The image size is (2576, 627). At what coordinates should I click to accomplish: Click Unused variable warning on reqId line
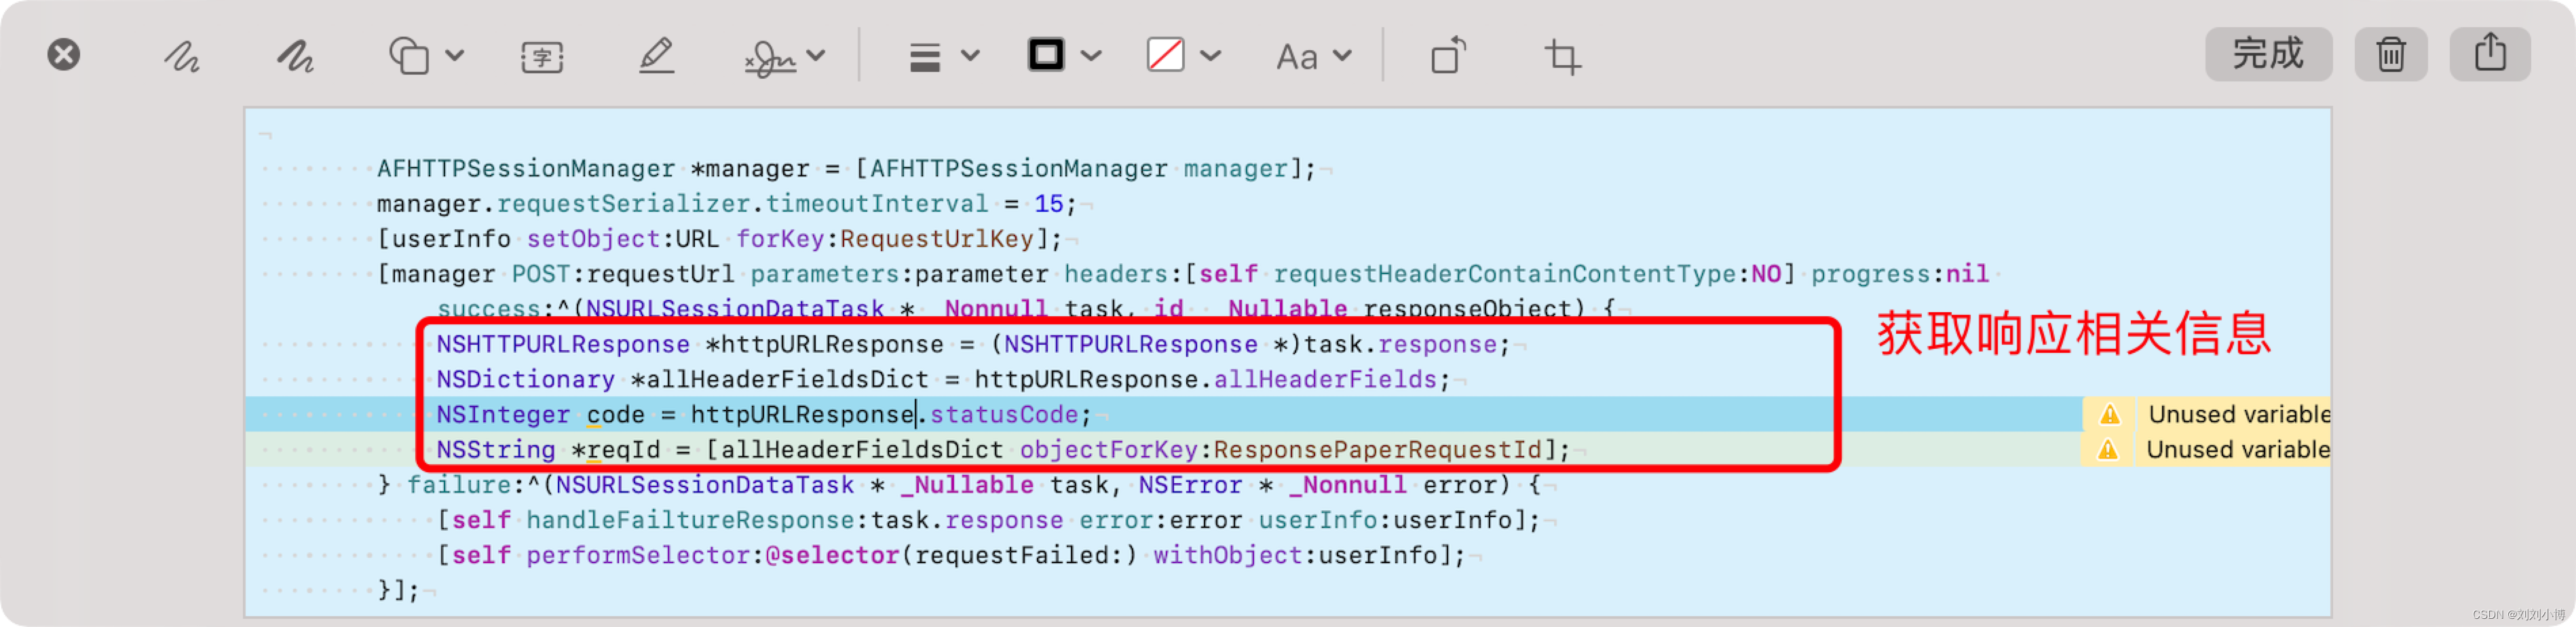click(2238, 450)
